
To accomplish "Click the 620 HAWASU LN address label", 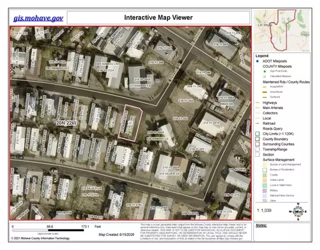I will pos(157,138).
